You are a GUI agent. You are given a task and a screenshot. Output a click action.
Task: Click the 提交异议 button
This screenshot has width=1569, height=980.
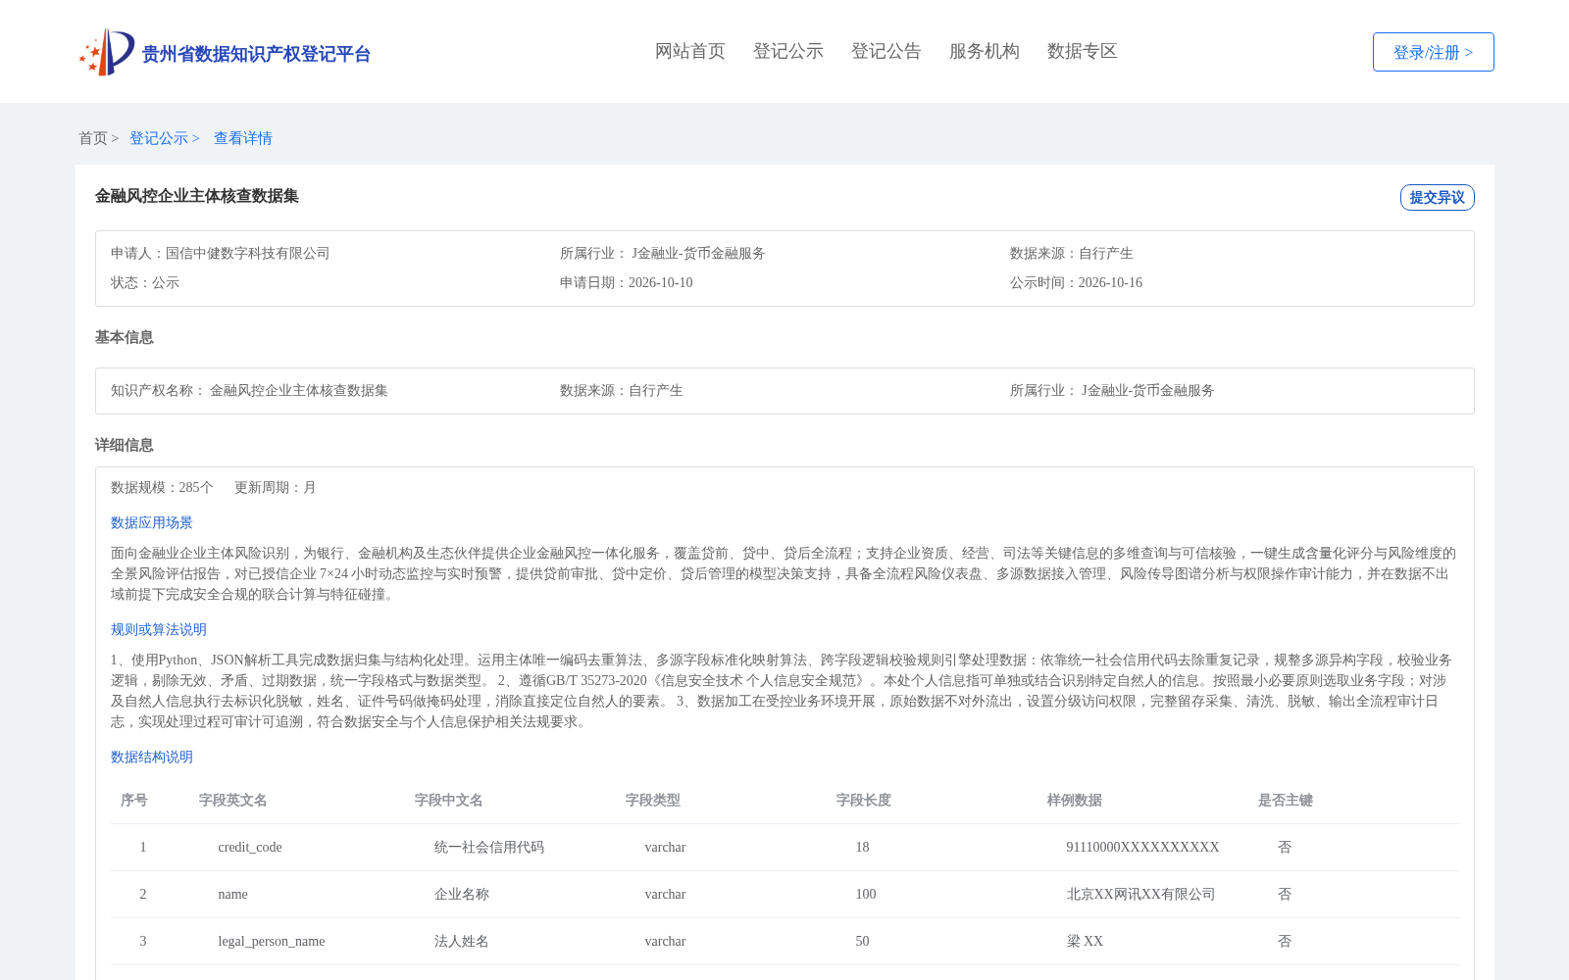[x=1437, y=197]
